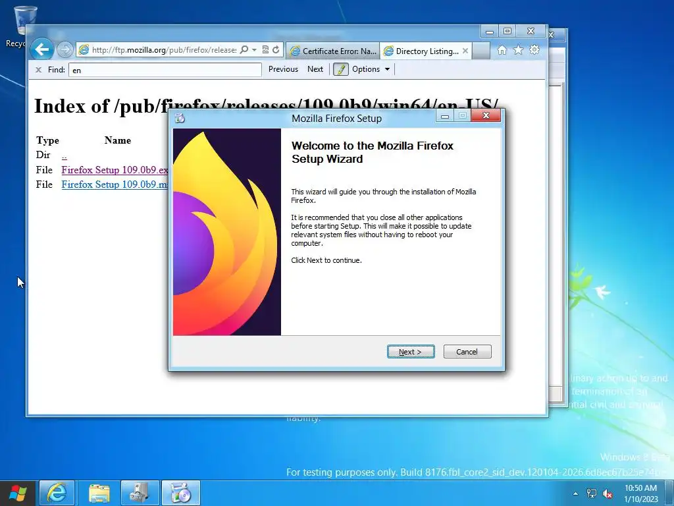Screen dimensions: 674x506
Task: Open File Explorer from the taskbar
Action: point(99,493)
